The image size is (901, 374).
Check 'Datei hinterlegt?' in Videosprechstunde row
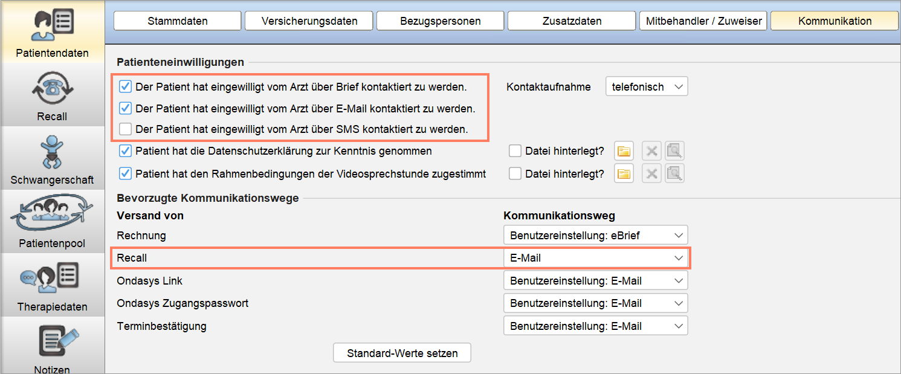[515, 174]
